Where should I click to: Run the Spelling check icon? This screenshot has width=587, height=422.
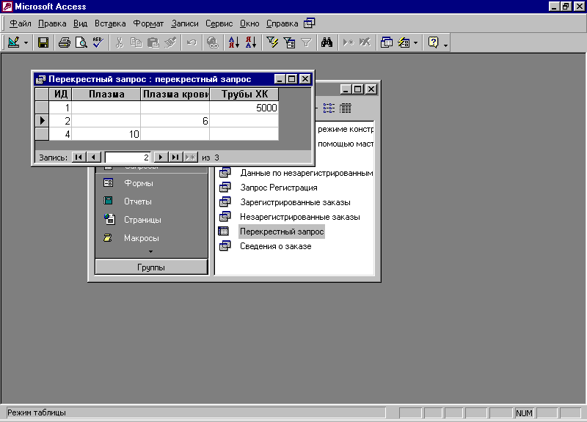point(98,42)
